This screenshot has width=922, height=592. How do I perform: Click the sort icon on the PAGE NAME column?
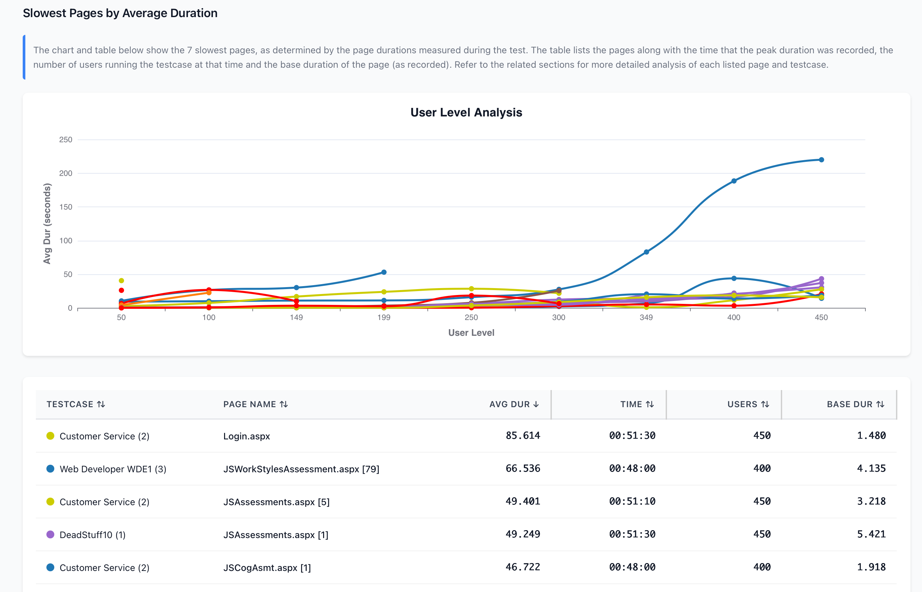[x=284, y=404]
